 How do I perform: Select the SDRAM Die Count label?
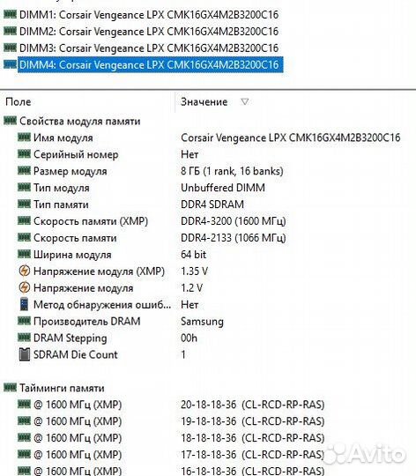[x=75, y=355]
